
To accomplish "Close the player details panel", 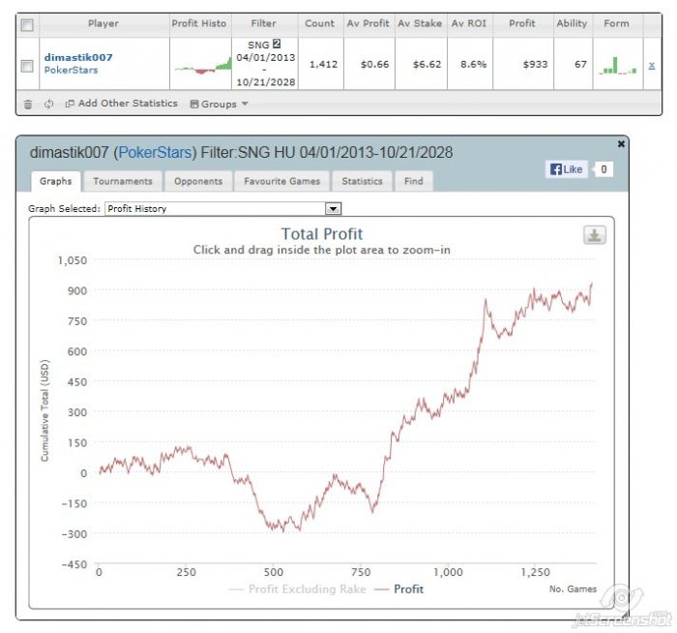I will (x=621, y=144).
